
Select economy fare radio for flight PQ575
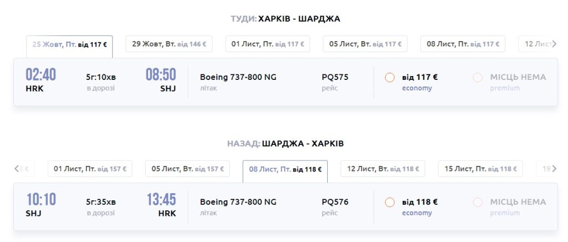389,78
